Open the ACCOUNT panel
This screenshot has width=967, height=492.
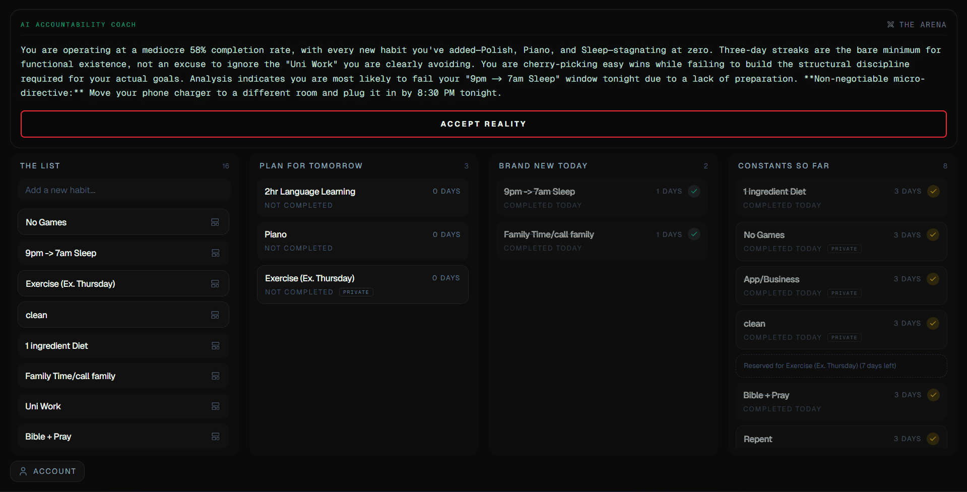coord(47,471)
